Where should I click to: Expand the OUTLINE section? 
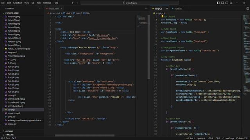pyautogui.click(x=9, y=131)
